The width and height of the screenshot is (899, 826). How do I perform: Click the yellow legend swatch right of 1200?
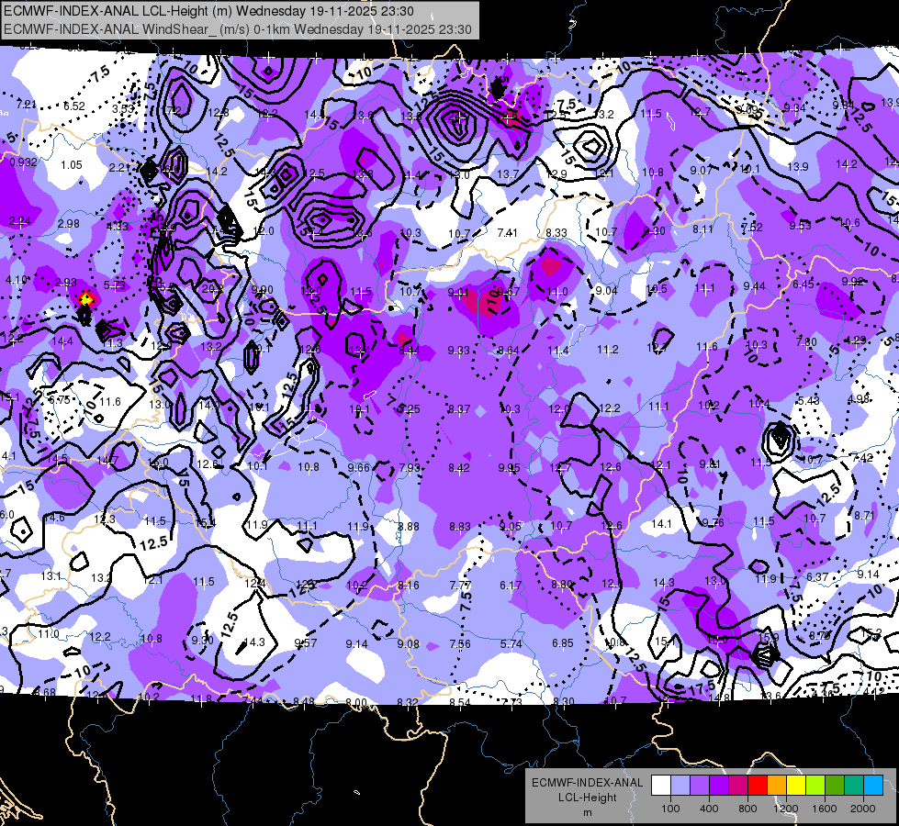point(796,786)
